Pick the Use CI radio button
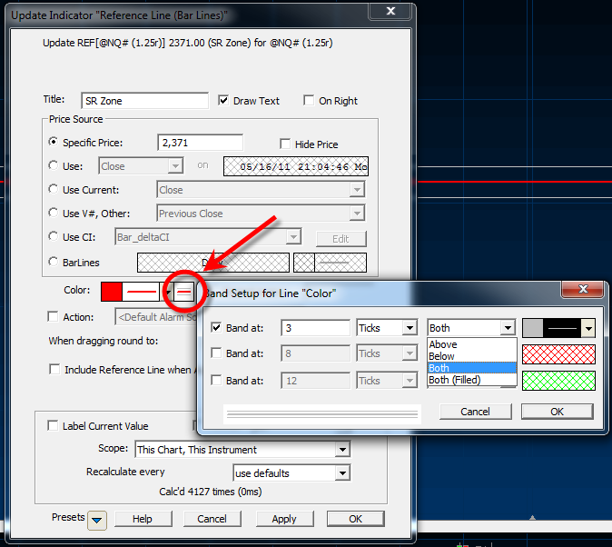This screenshot has width=612, height=547. (53, 236)
